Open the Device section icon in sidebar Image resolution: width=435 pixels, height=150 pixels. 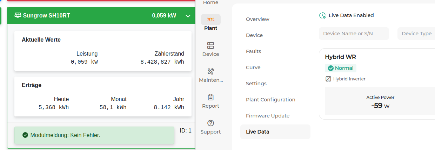pos(210,45)
